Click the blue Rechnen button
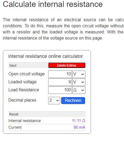124x143 pixels. (73, 100)
